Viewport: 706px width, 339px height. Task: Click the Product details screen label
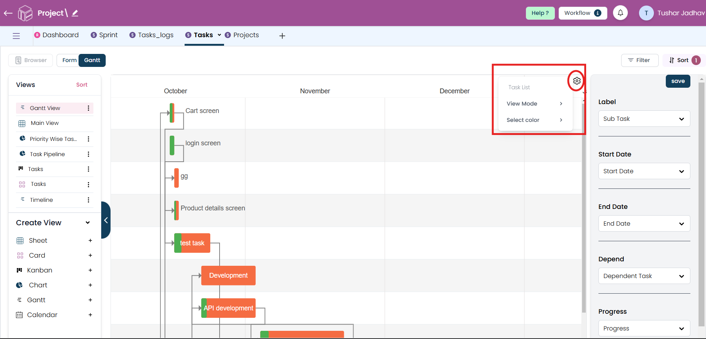(x=213, y=208)
